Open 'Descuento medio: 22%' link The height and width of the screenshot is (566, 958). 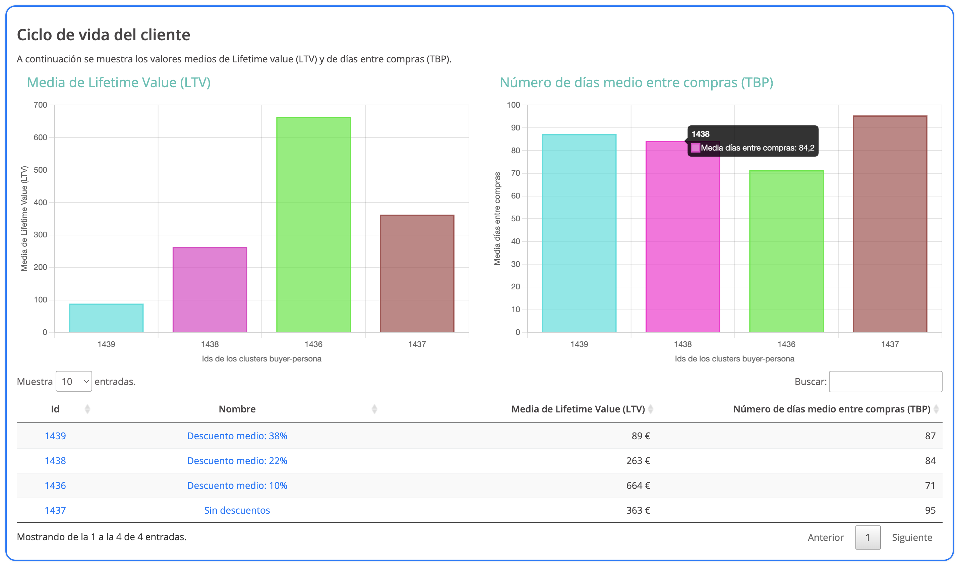click(x=237, y=460)
